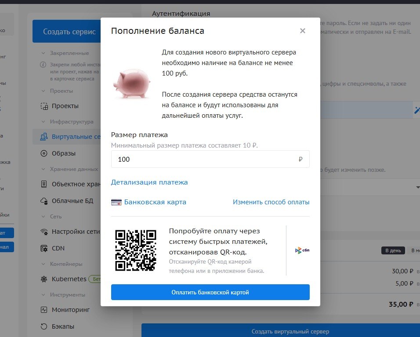Click the Проекты sidebar icon
Image resolution: width=420 pixels, height=337 pixels.
coord(44,106)
